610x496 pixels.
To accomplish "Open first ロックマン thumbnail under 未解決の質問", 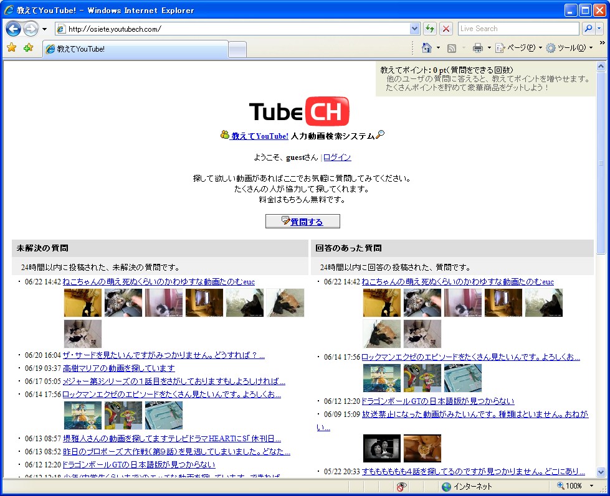I will (x=83, y=415).
